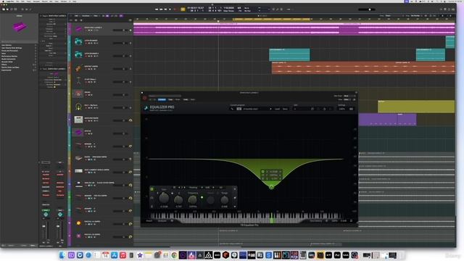Open the Library panel icon in control bar
Image resolution: width=464 pixels, height=261 pixels.
click(4, 9)
